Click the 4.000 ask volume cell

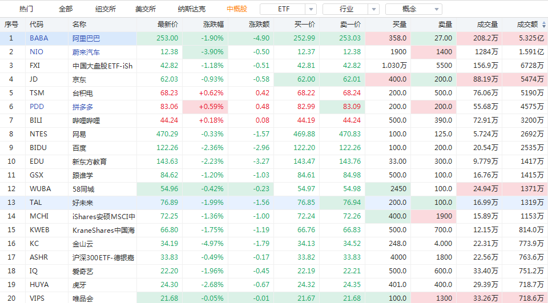(x=434, y=244)
